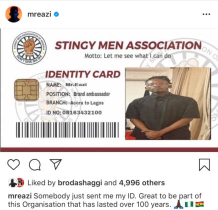Click the Stingy Men Association title

128,45
